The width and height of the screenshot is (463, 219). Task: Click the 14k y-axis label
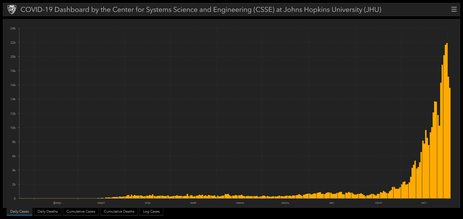[x=13, y=99]
